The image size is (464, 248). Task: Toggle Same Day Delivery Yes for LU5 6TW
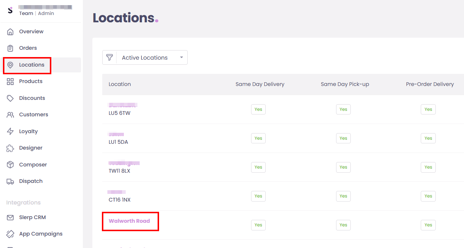click(258, 109)
